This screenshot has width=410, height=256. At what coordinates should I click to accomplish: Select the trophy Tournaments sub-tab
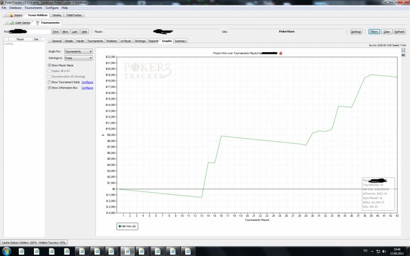point(47,23)
